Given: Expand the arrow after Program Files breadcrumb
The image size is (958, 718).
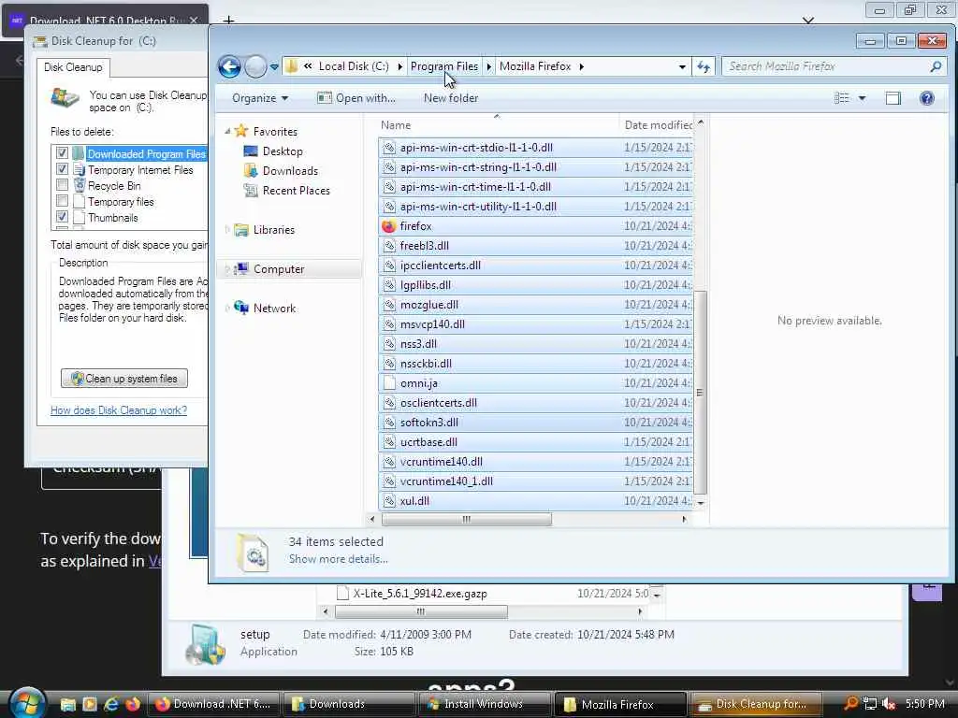Looking at the screenshot, I should click(x=488, y=66).
